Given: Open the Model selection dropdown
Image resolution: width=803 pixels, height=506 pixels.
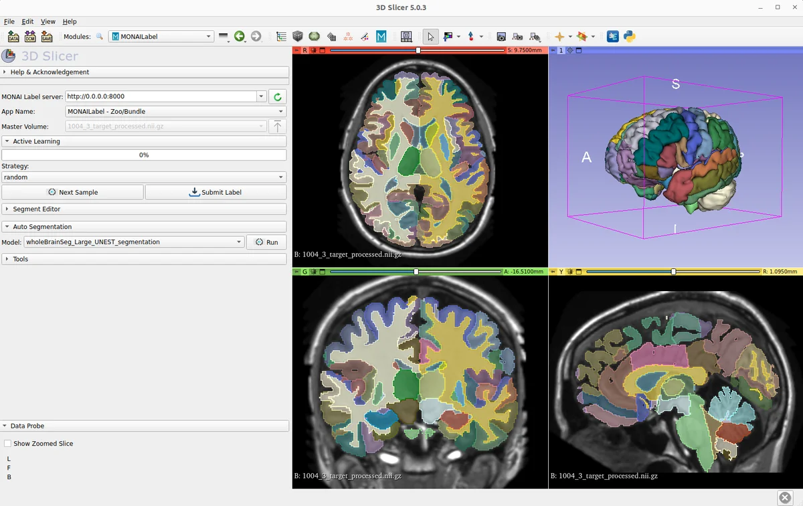Looking at the screenshot, I should pyautogui.click(x=134, y=242).
